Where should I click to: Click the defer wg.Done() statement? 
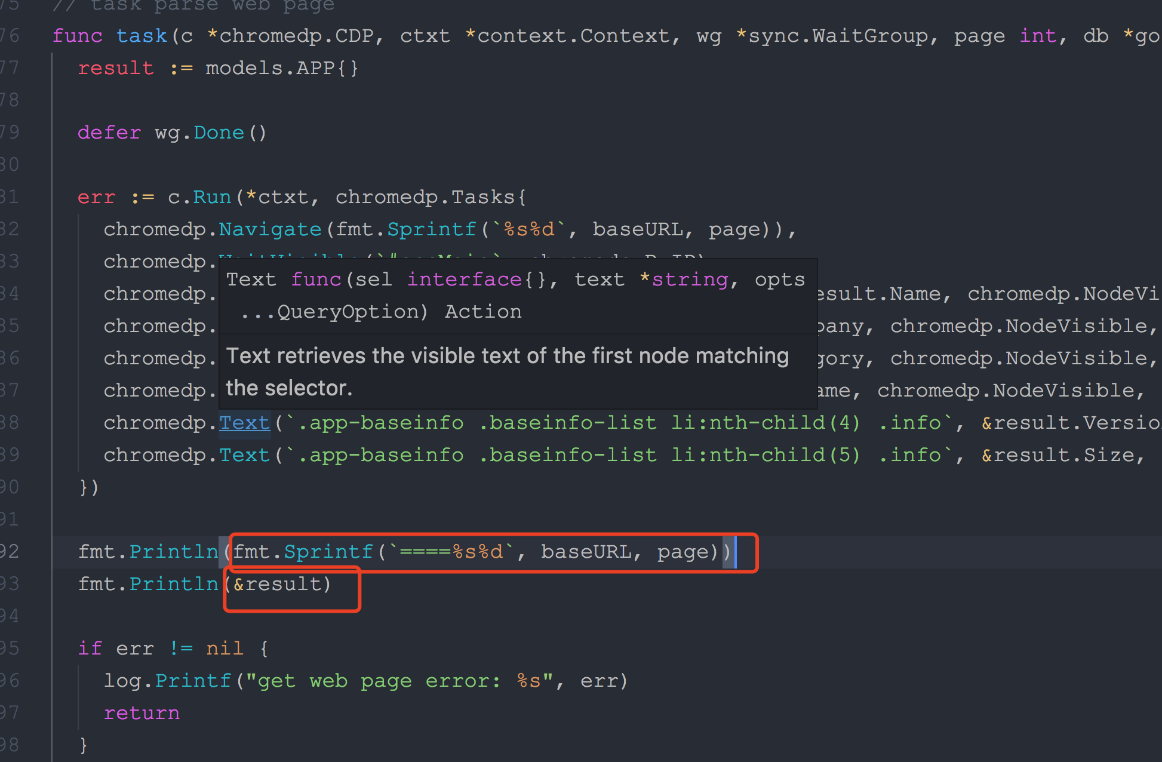[x=170, y=132]
